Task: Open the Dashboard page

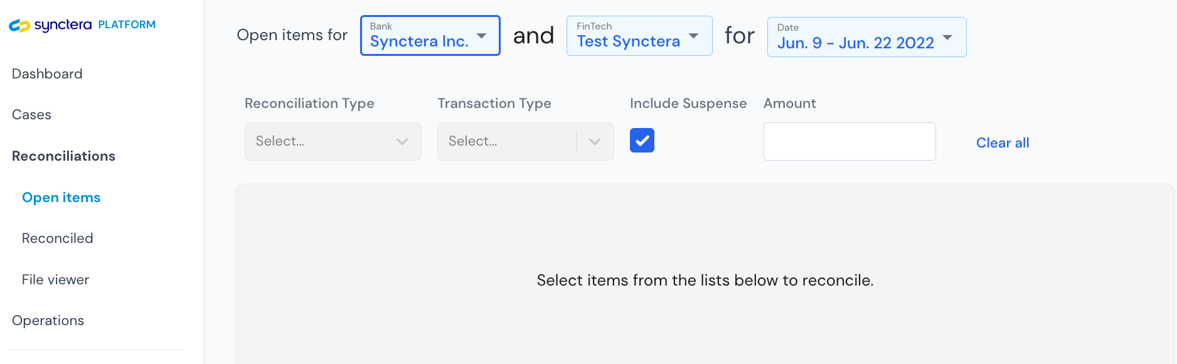Action: [47, 74]
